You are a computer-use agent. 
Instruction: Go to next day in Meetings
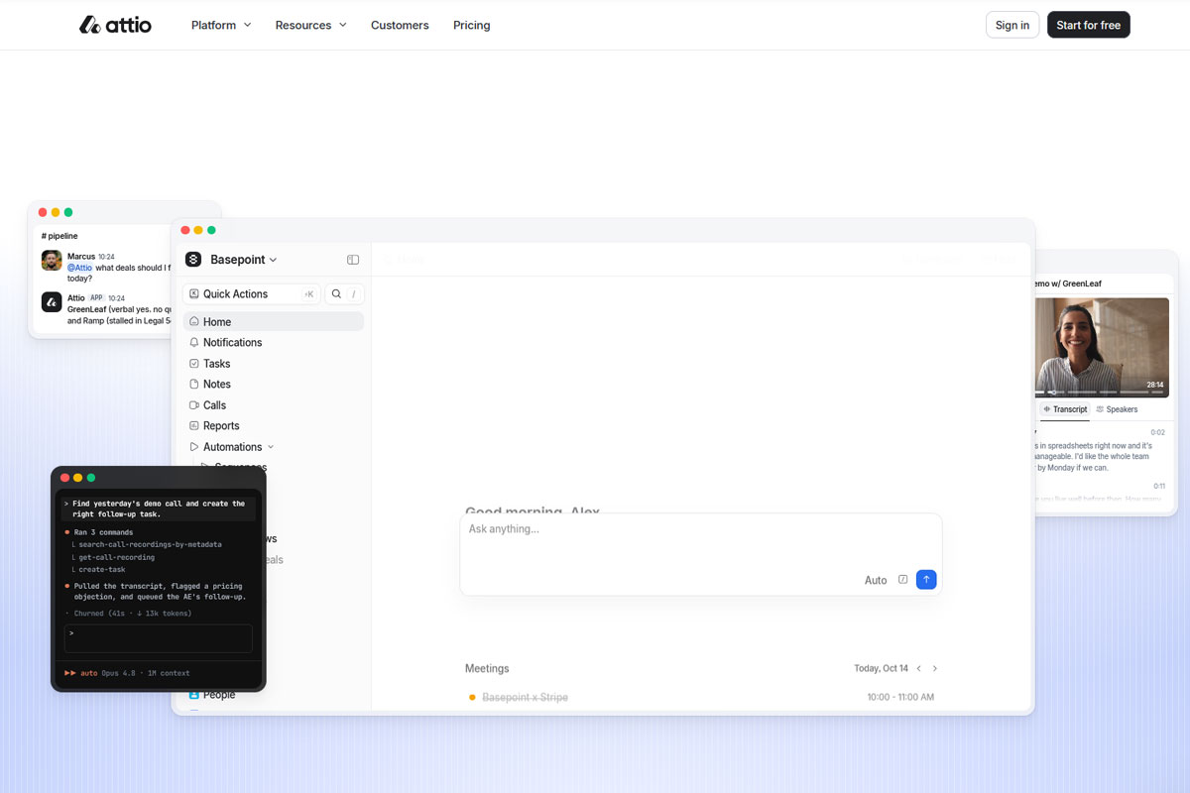(x=934, y=669)
